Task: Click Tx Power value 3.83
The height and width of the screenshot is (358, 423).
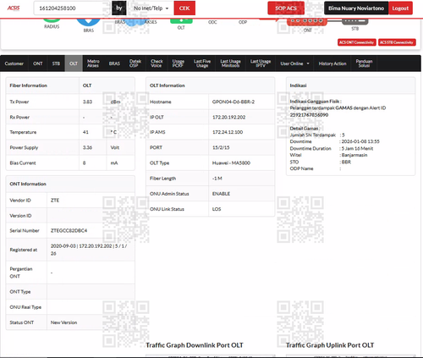Action: [x=87, y=102]
